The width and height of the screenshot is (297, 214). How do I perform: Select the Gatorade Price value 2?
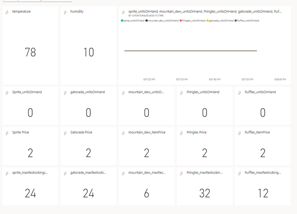pyautogui.click(x=88, y=153)
